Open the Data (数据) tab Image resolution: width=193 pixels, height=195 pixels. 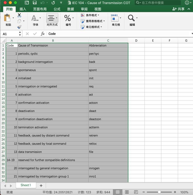coord(71,9)
